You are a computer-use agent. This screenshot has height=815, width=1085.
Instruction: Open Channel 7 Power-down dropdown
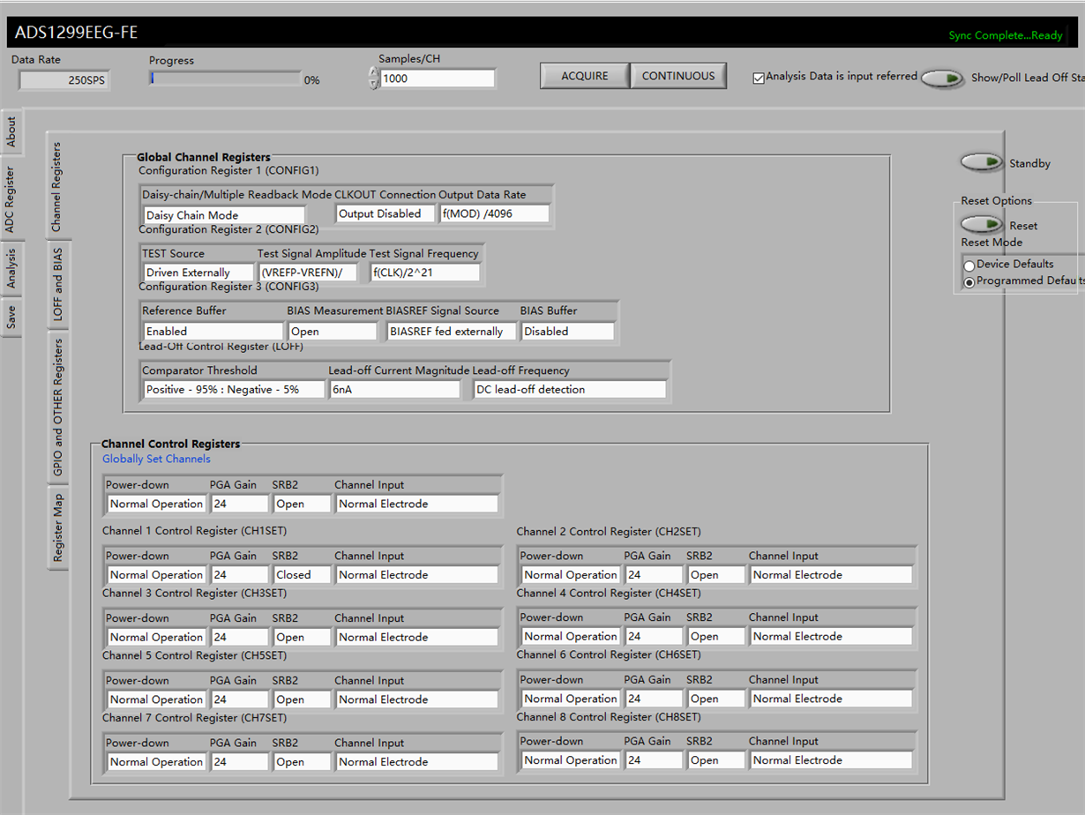[x=156, y=762]
